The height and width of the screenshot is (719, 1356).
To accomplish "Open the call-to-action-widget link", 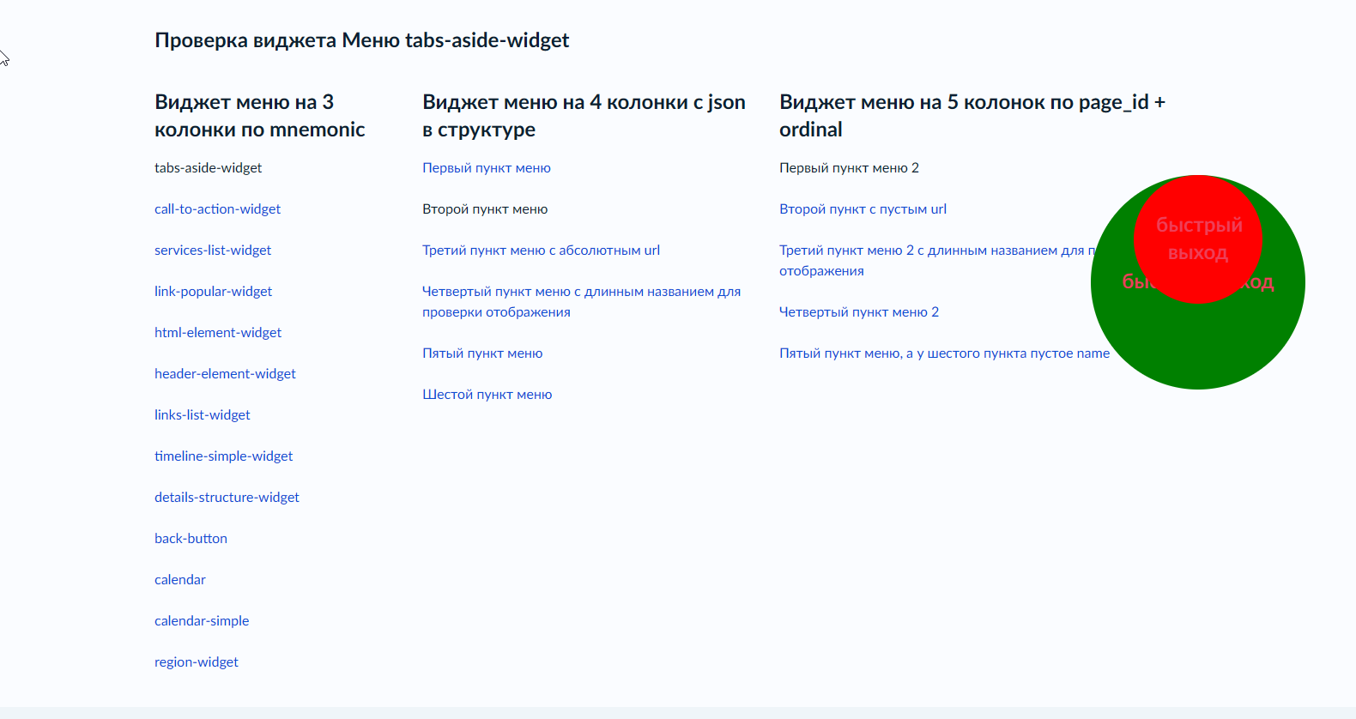I will [217, 209].
